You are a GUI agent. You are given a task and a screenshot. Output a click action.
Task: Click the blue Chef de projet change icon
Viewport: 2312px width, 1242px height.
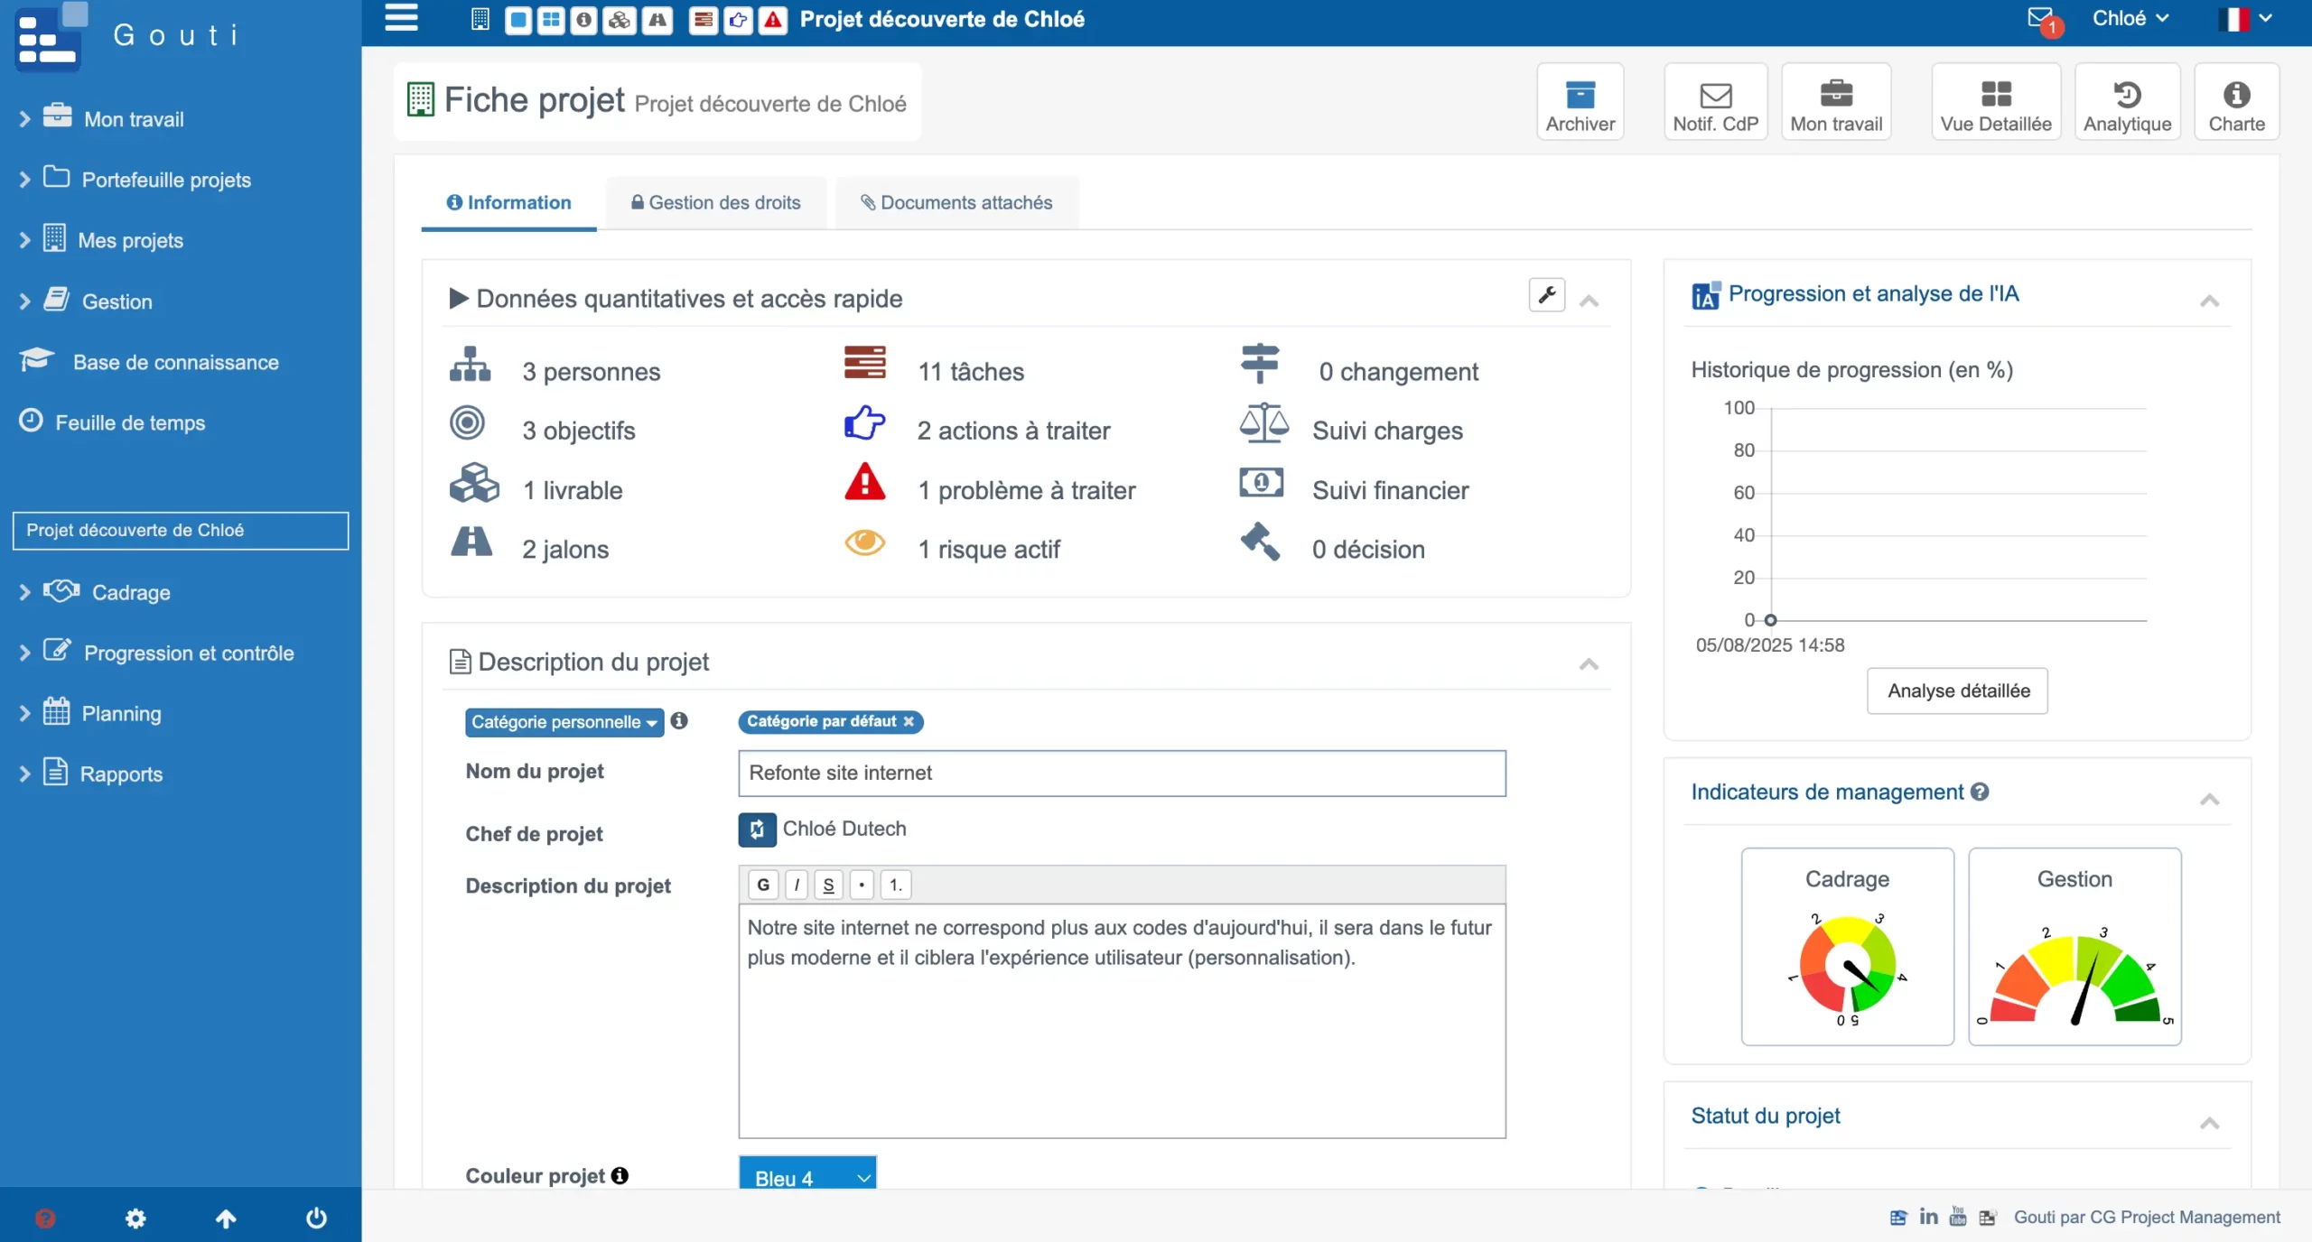[x=757, y=830]
